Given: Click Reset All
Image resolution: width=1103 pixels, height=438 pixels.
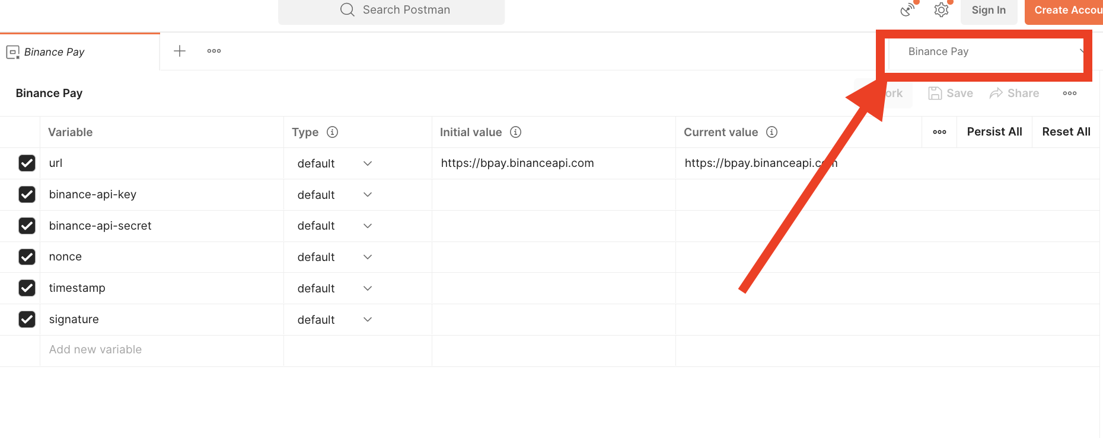Looking at the screenshot, I should coord(1066,131).
